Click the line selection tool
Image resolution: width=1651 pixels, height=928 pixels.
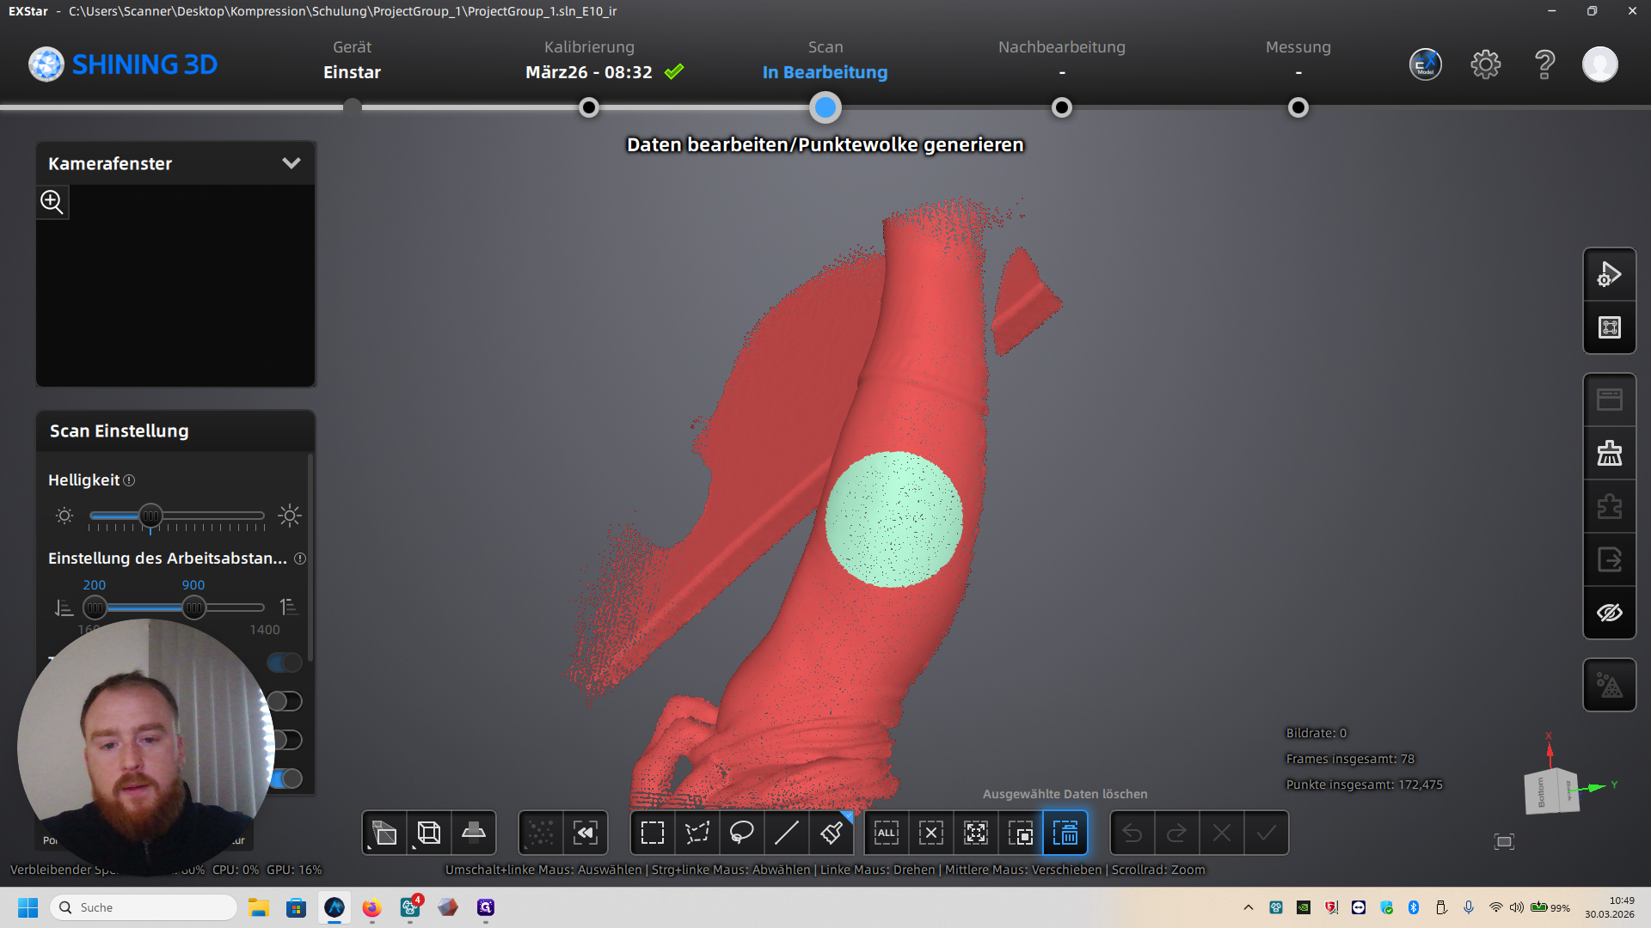coord(787,833)
